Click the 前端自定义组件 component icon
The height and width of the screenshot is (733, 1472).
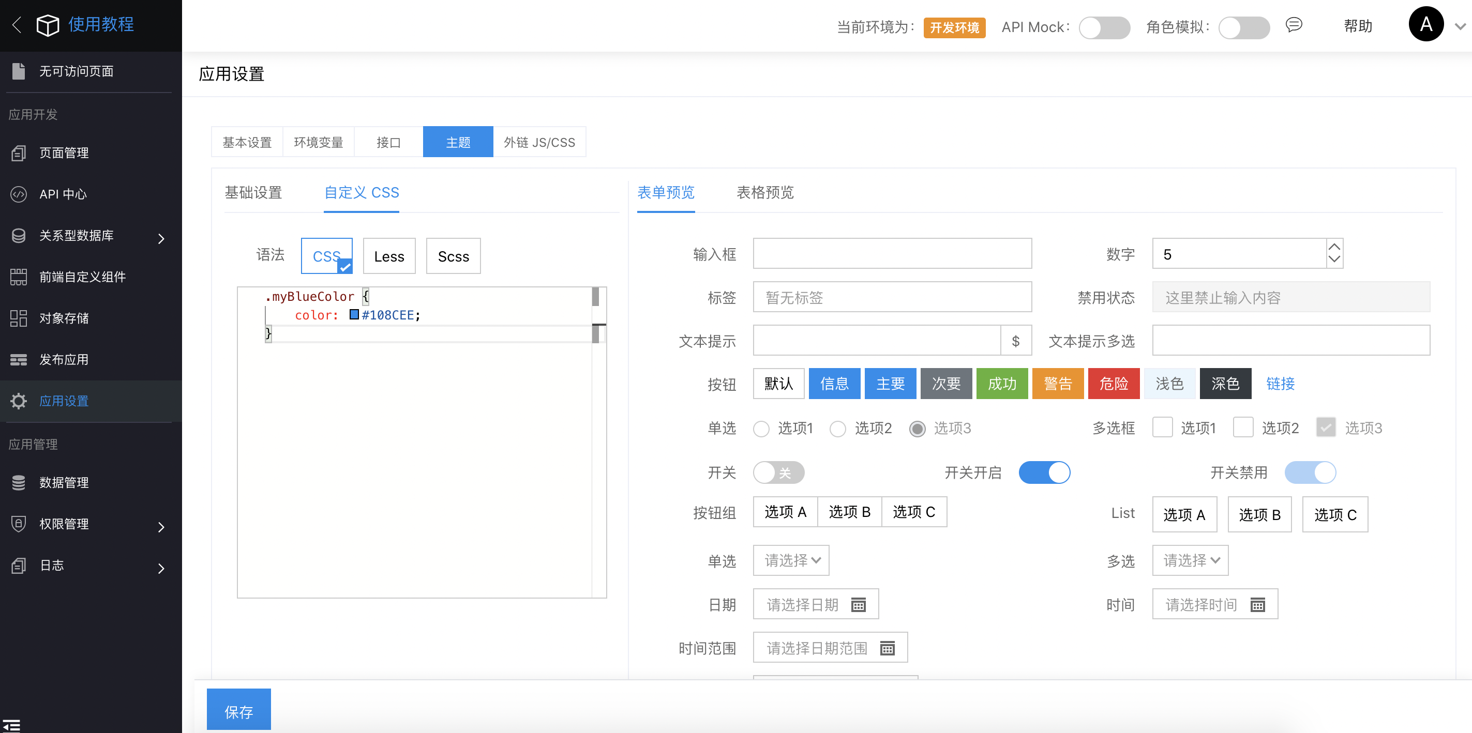pos(18,277)
